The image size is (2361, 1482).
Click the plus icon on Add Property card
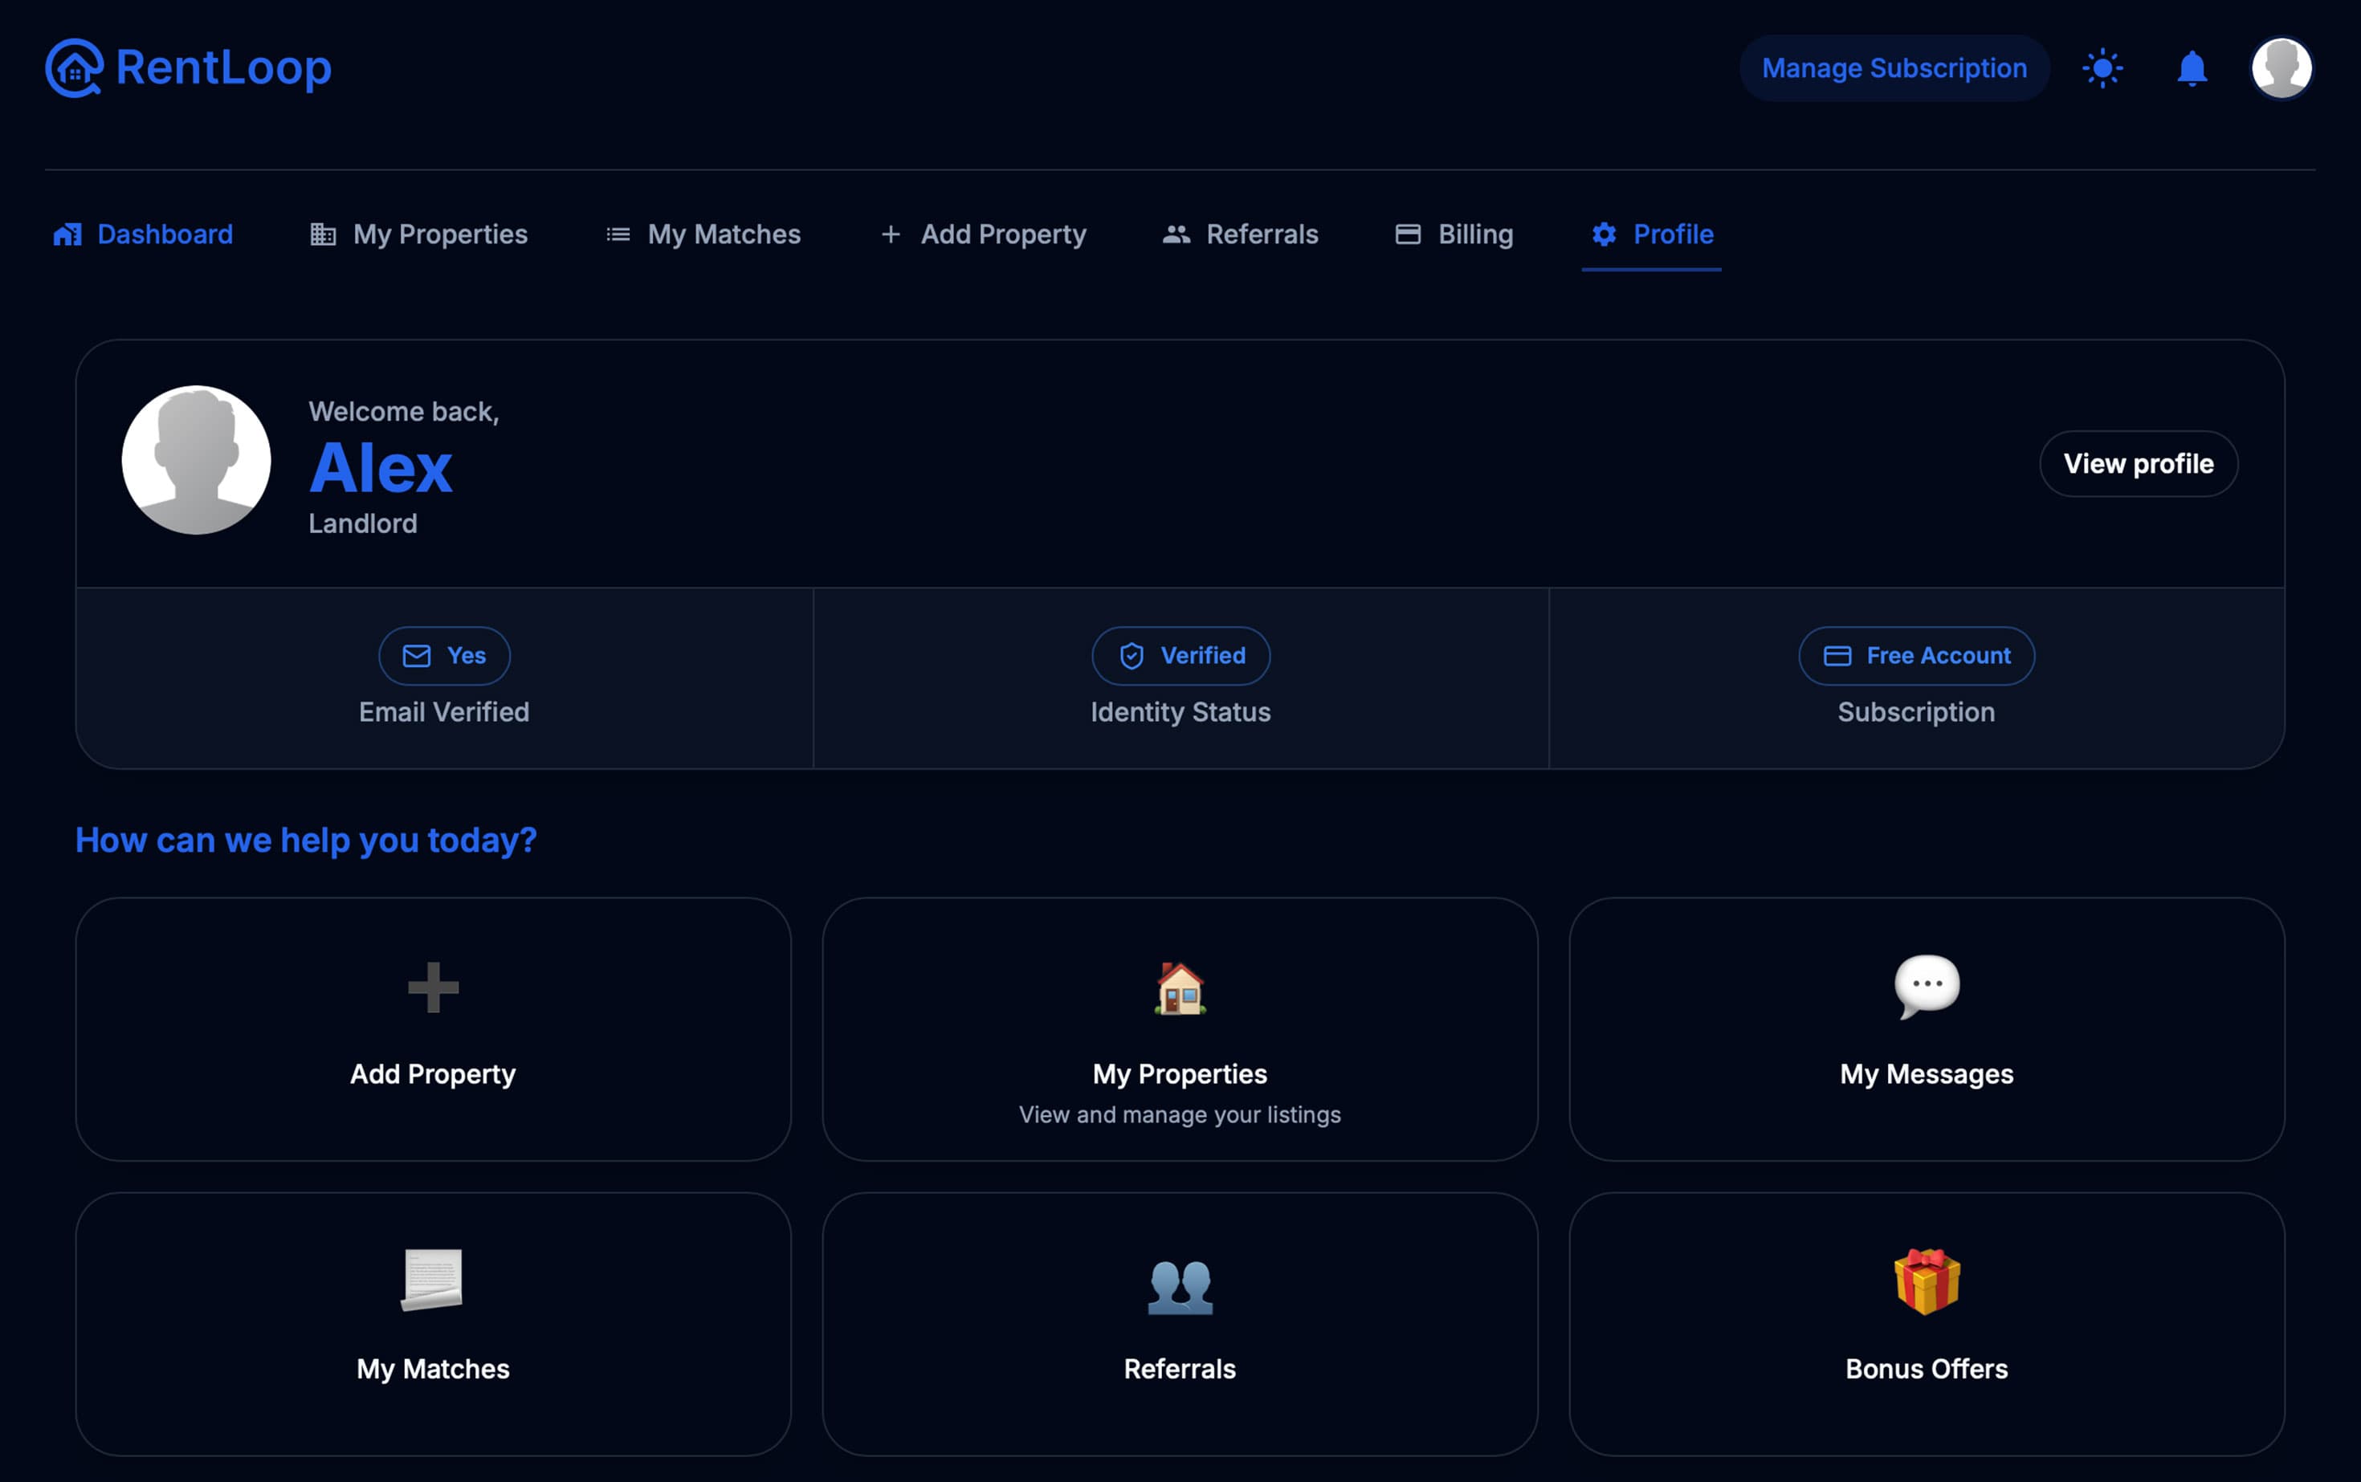pyautogui.click(x=431, y=987)
